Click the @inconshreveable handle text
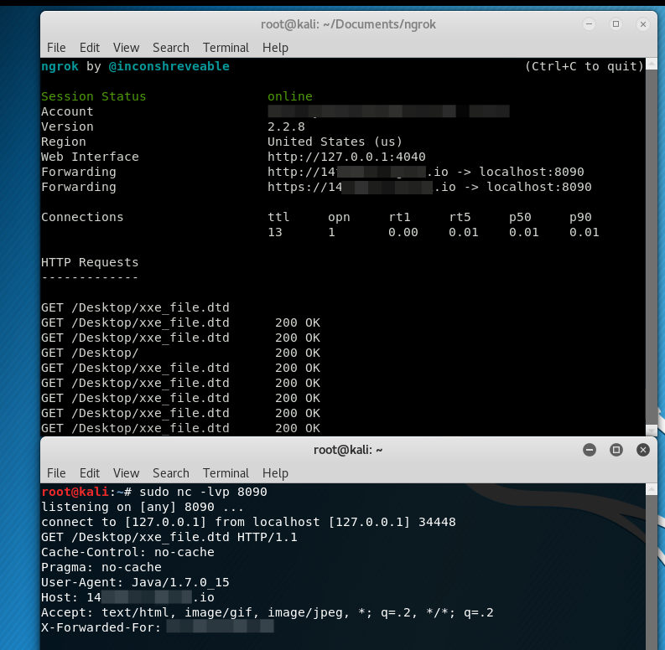The image size is (665, 650). (169, 66)
